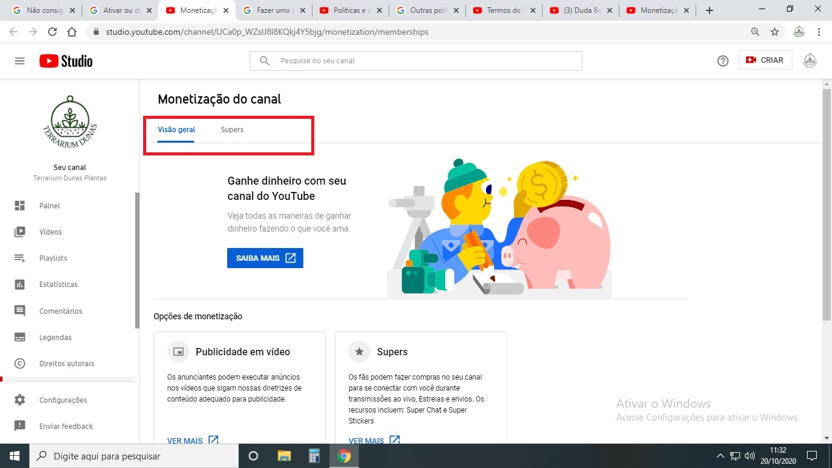Switch to 'Políticas e d...' browser tab

[x=350, y=10]
